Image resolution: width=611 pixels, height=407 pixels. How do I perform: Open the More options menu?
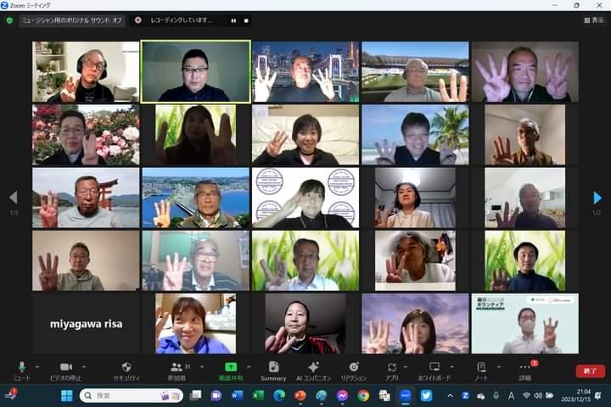click(x=524, y=368)
